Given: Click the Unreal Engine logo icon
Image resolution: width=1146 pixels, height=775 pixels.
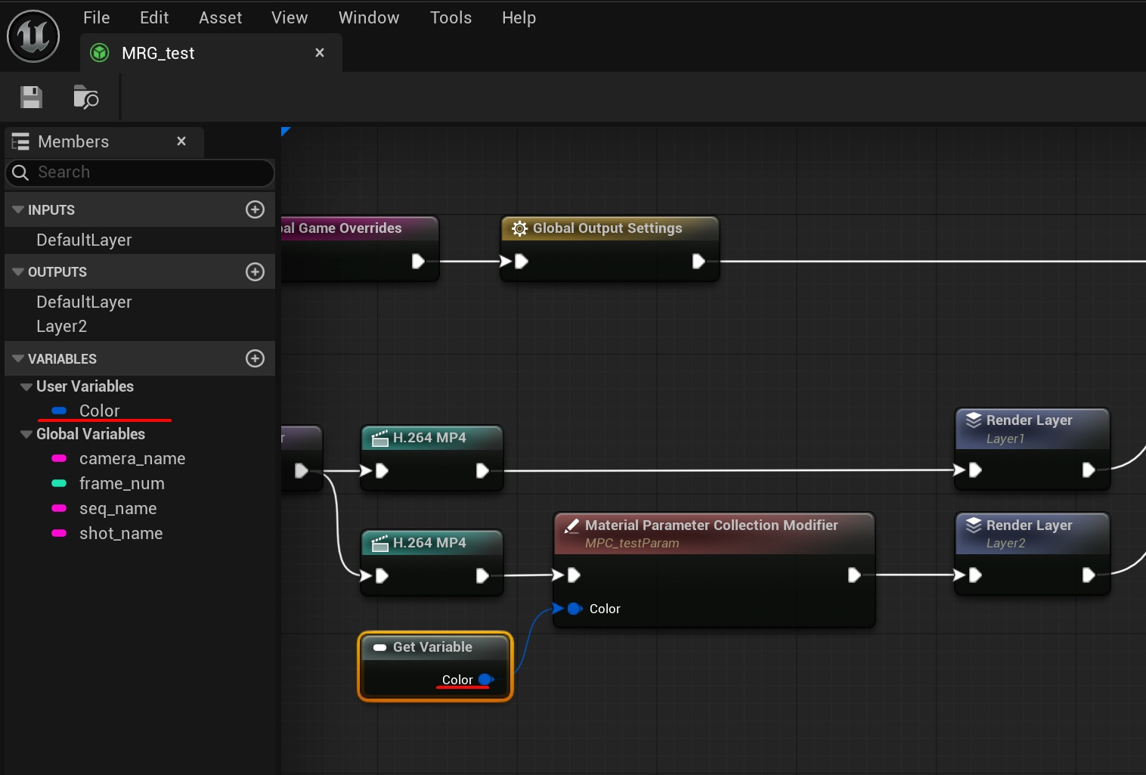Looking at the screenshot, I should coord(33,36).
